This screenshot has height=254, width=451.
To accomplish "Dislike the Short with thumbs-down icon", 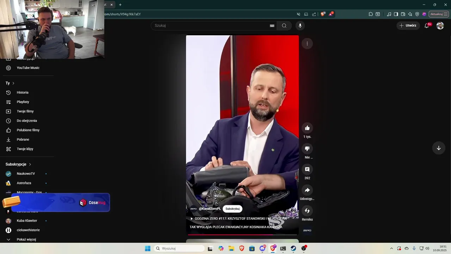I will coord(307,149).
